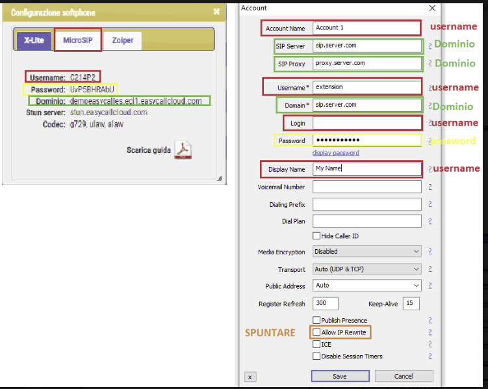
Task: Open the Transport dropdown list
Action: [367, 269]
